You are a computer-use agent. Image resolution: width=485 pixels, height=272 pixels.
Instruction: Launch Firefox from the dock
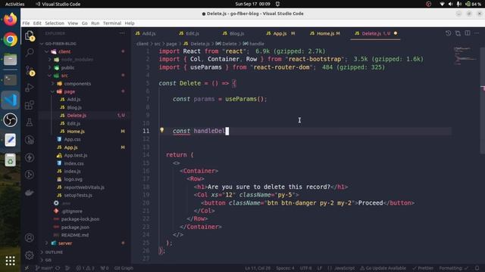click(x=10, y=20)
